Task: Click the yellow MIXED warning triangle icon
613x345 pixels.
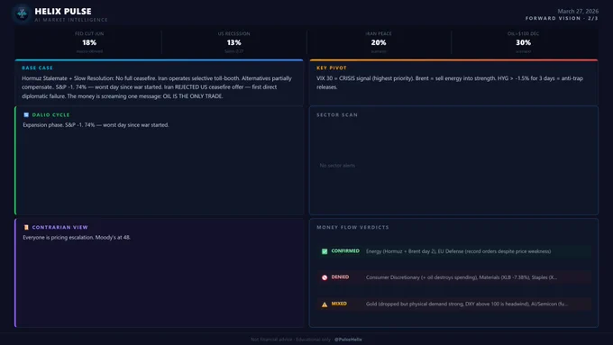Action: [x=325, y=304]
